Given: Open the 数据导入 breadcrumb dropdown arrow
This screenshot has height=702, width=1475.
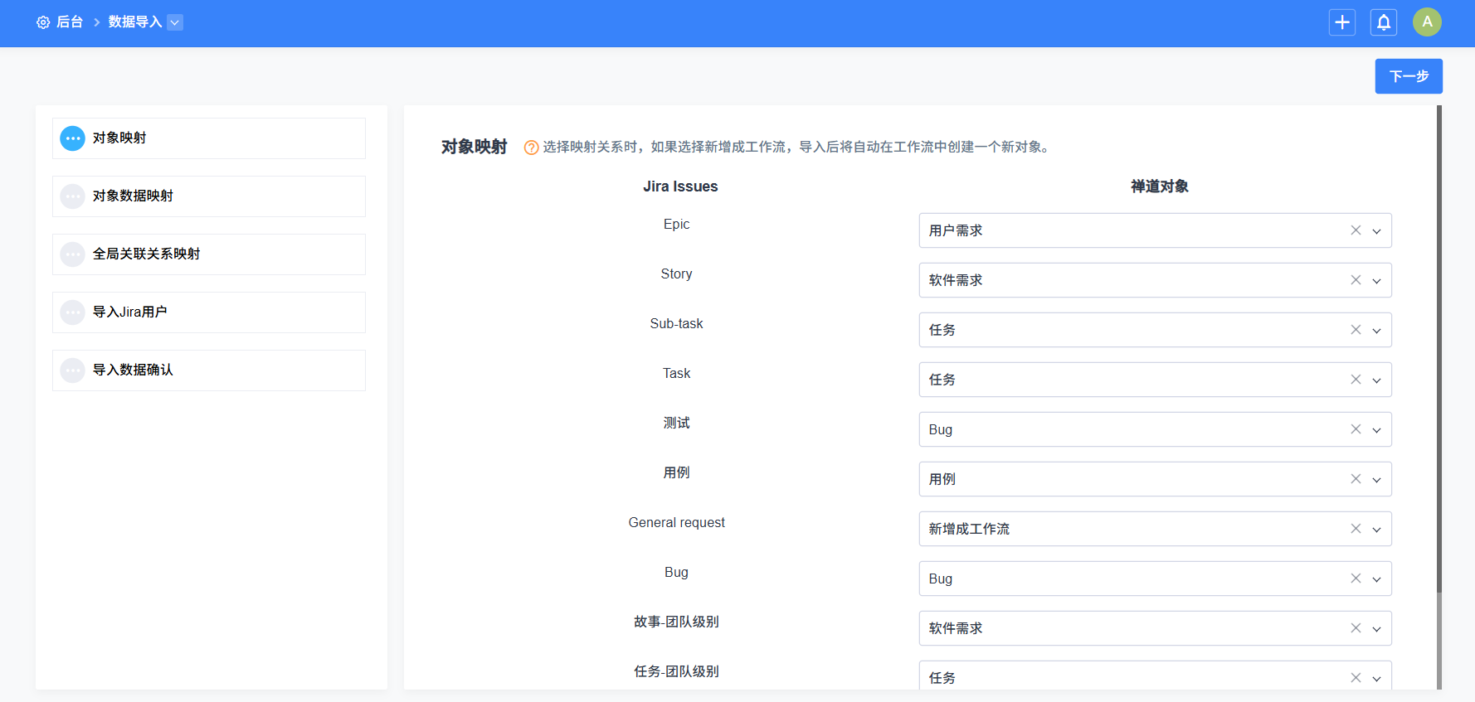Looking at the screenshot, I should 175,22.
